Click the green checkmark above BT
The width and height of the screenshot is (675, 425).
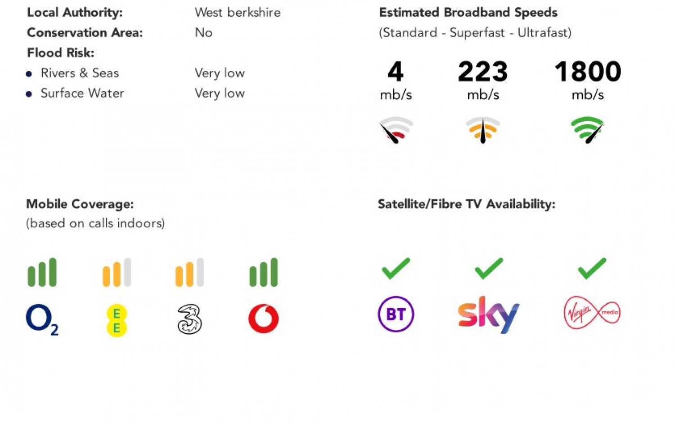[x=396, y=269]
